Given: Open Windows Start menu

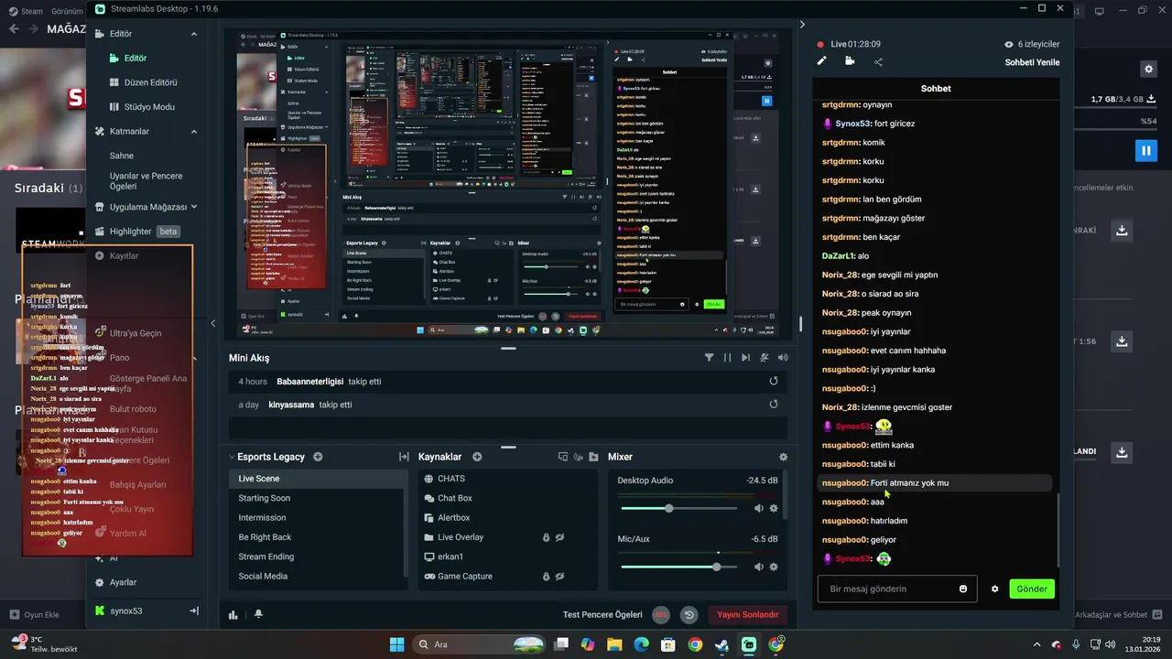Looking at the screenshot, I should pos(396,644).
